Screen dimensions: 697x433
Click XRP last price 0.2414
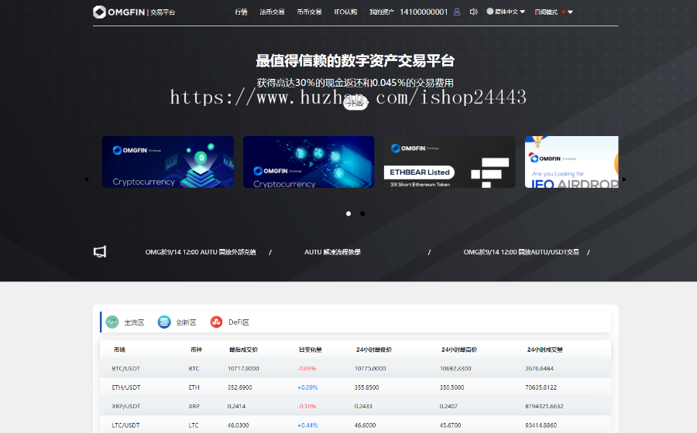point(236,406)
